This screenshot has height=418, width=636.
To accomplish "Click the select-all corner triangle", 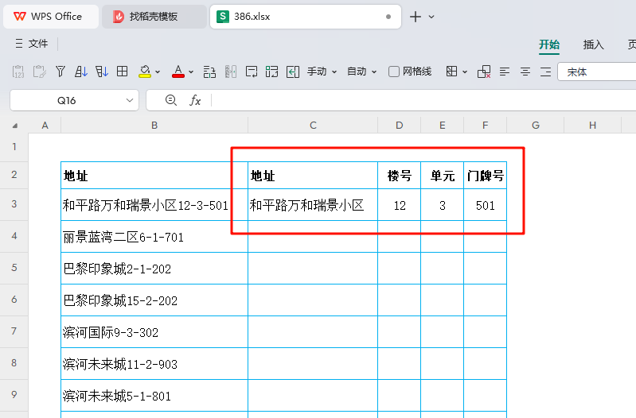I will point(14,126).
